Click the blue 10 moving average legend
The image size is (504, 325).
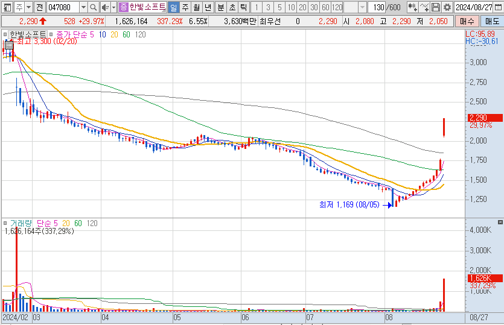click(x=103, y=34)
